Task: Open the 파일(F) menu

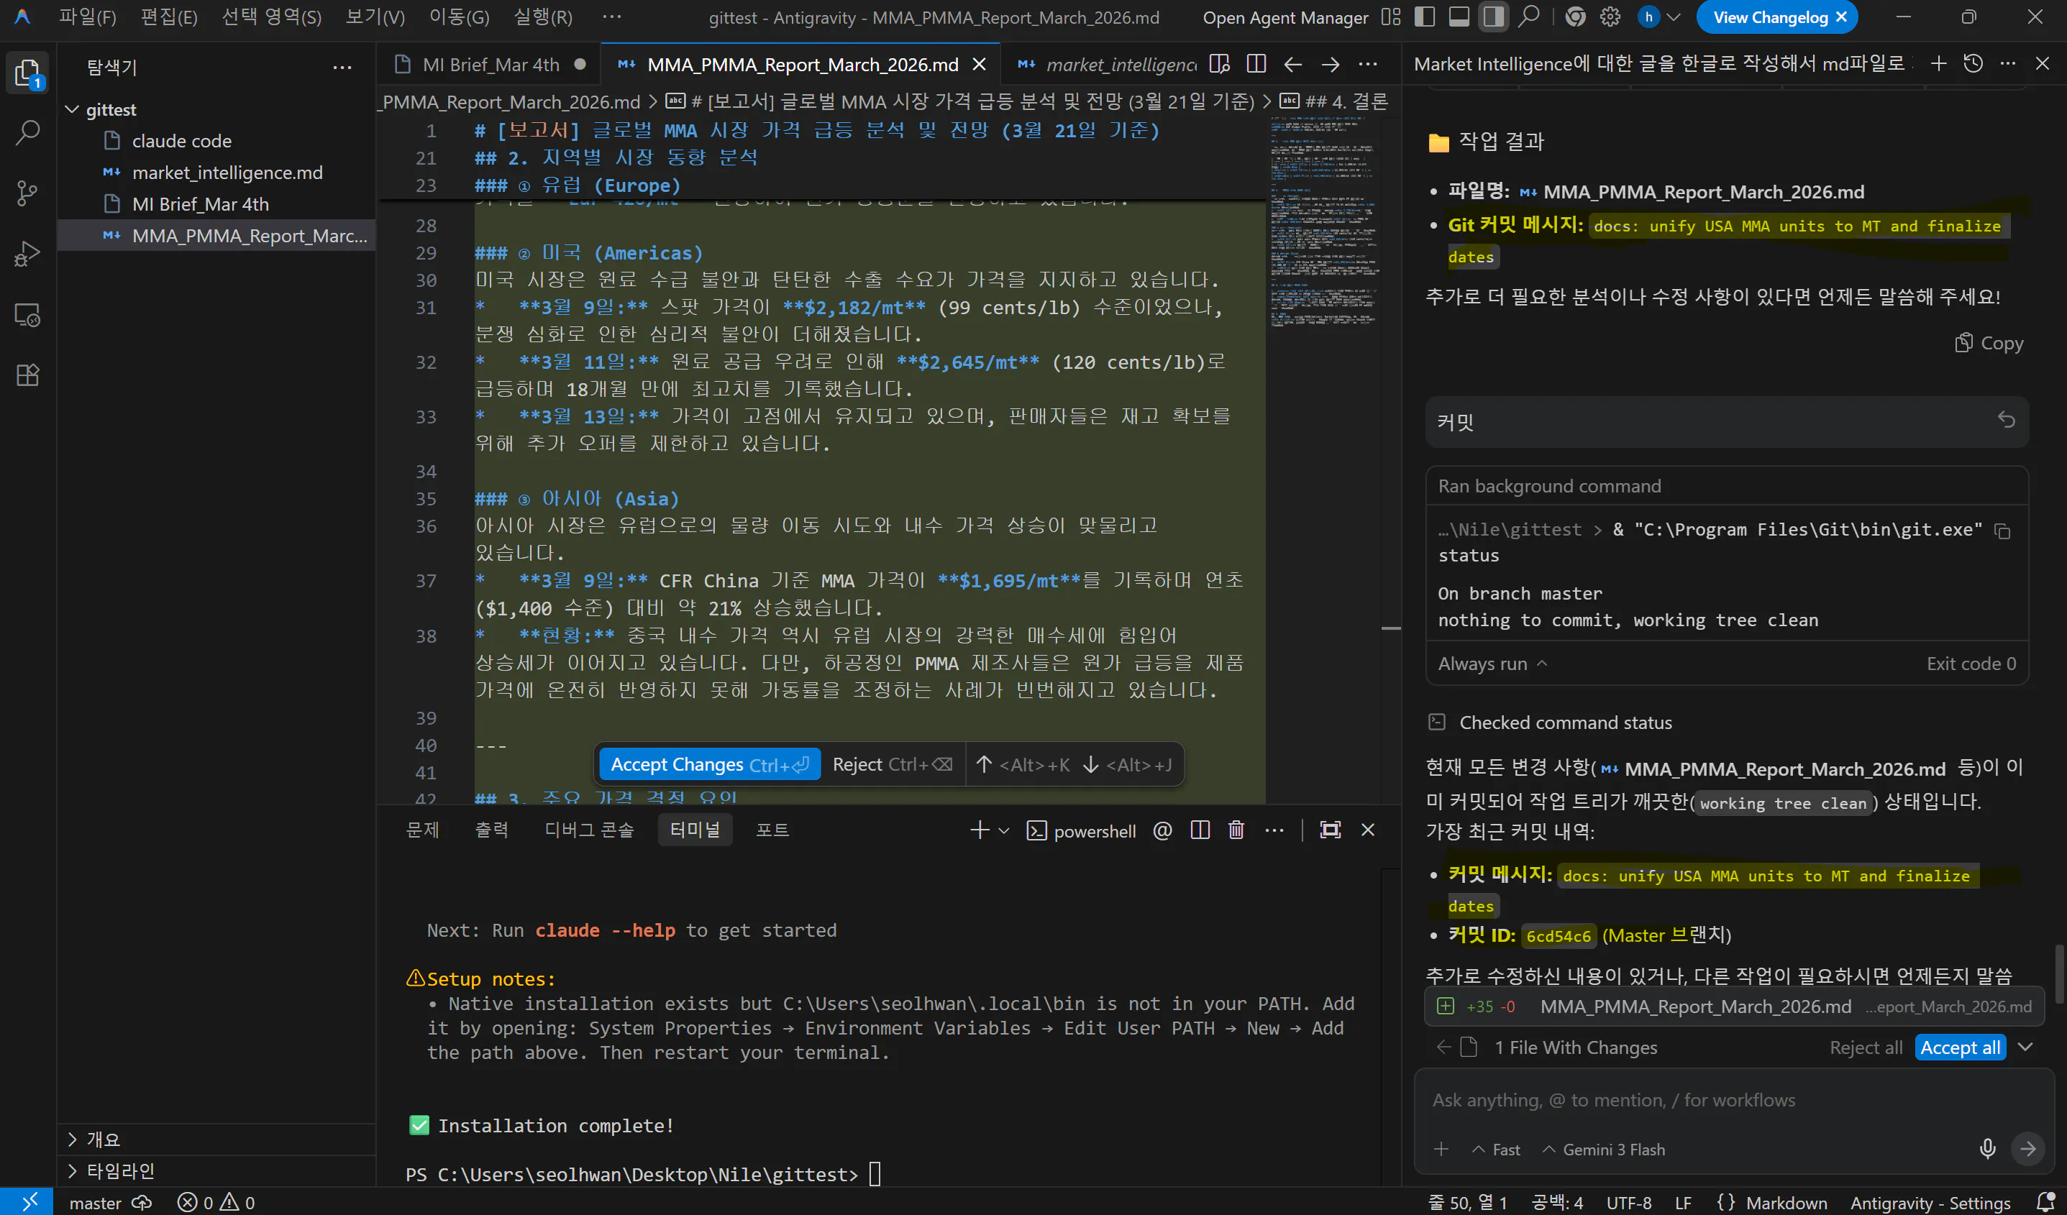Action: [x=88, y=17]
